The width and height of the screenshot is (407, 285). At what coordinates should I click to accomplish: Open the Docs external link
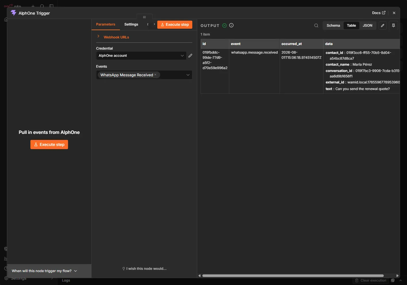(379, 13)
